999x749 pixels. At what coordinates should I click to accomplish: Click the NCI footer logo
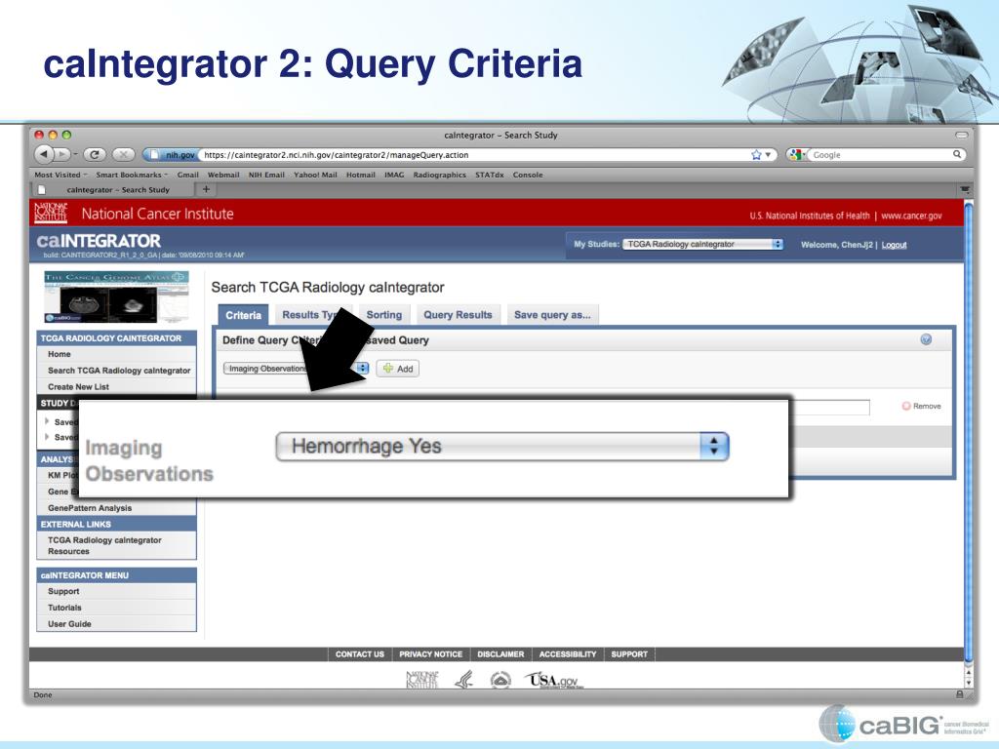click(x=422, y=680)
